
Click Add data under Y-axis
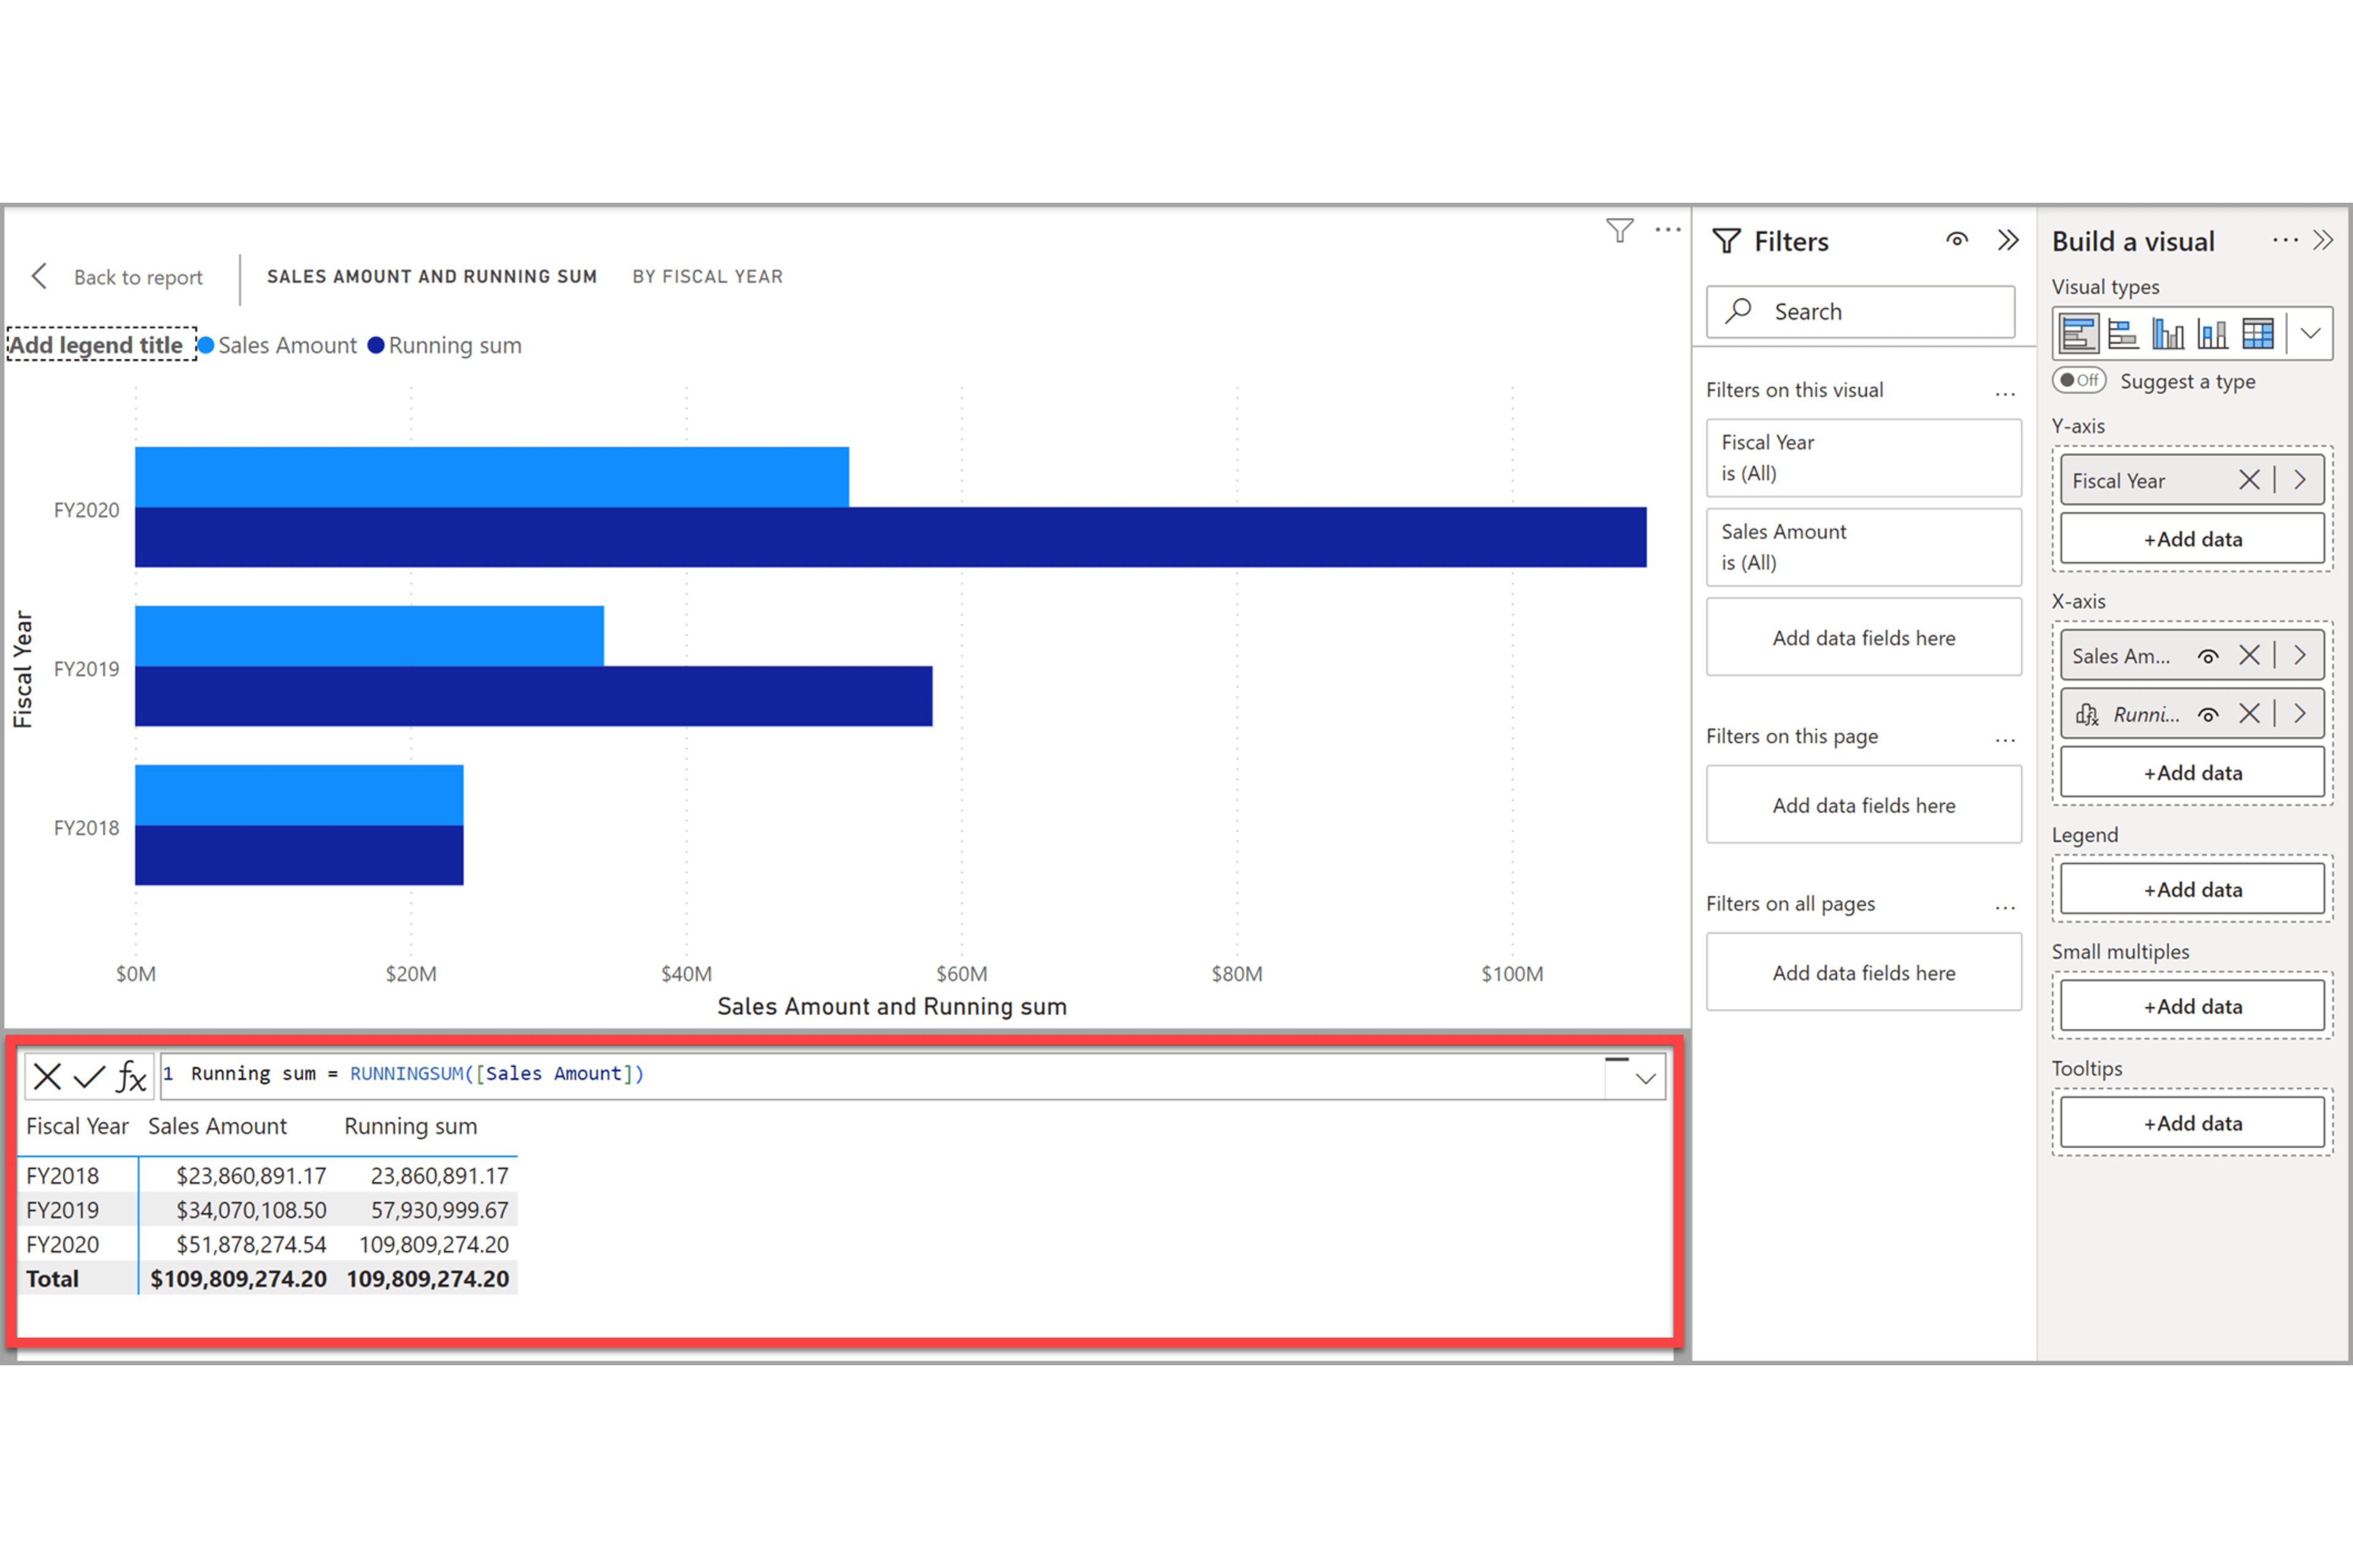point(2192,539)
